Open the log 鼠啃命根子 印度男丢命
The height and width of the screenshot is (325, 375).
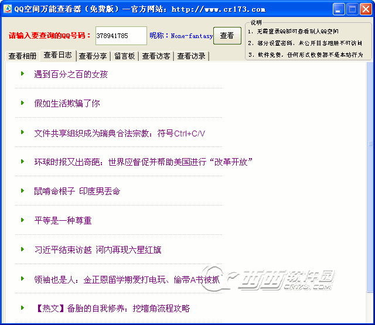(x=77, y=191)
